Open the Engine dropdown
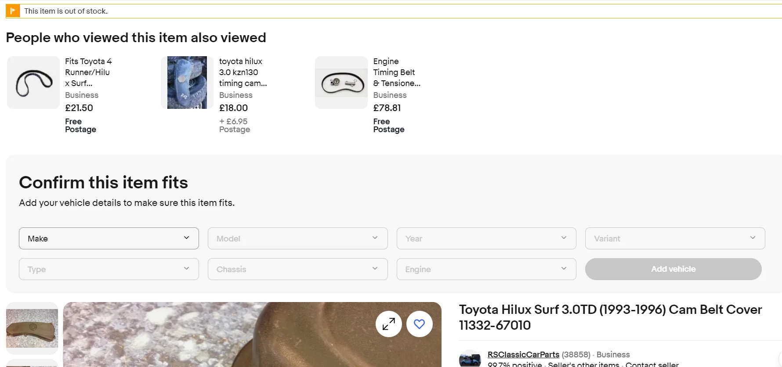Screen dimensions: 782x367 pos(486,269)
